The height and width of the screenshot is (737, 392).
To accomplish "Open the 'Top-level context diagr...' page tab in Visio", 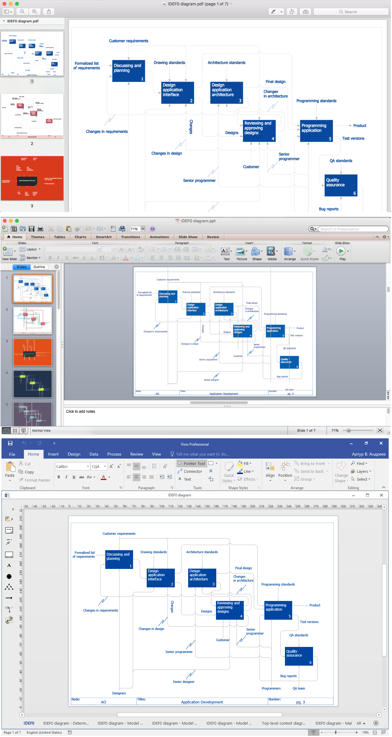I will (x=284, y=723).
